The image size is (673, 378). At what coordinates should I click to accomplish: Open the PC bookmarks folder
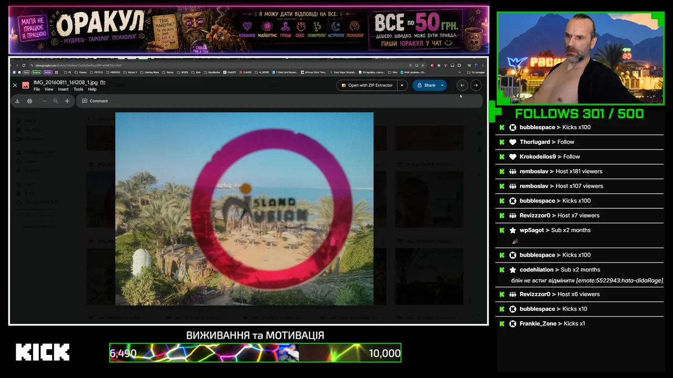click(x=68, y=72)
